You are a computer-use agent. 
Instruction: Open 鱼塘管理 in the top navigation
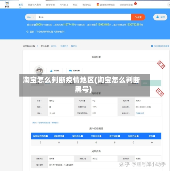(x=50, y=5)
